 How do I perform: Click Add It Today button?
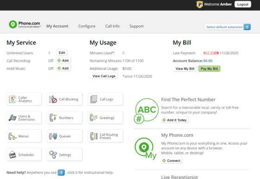(175, 120)
